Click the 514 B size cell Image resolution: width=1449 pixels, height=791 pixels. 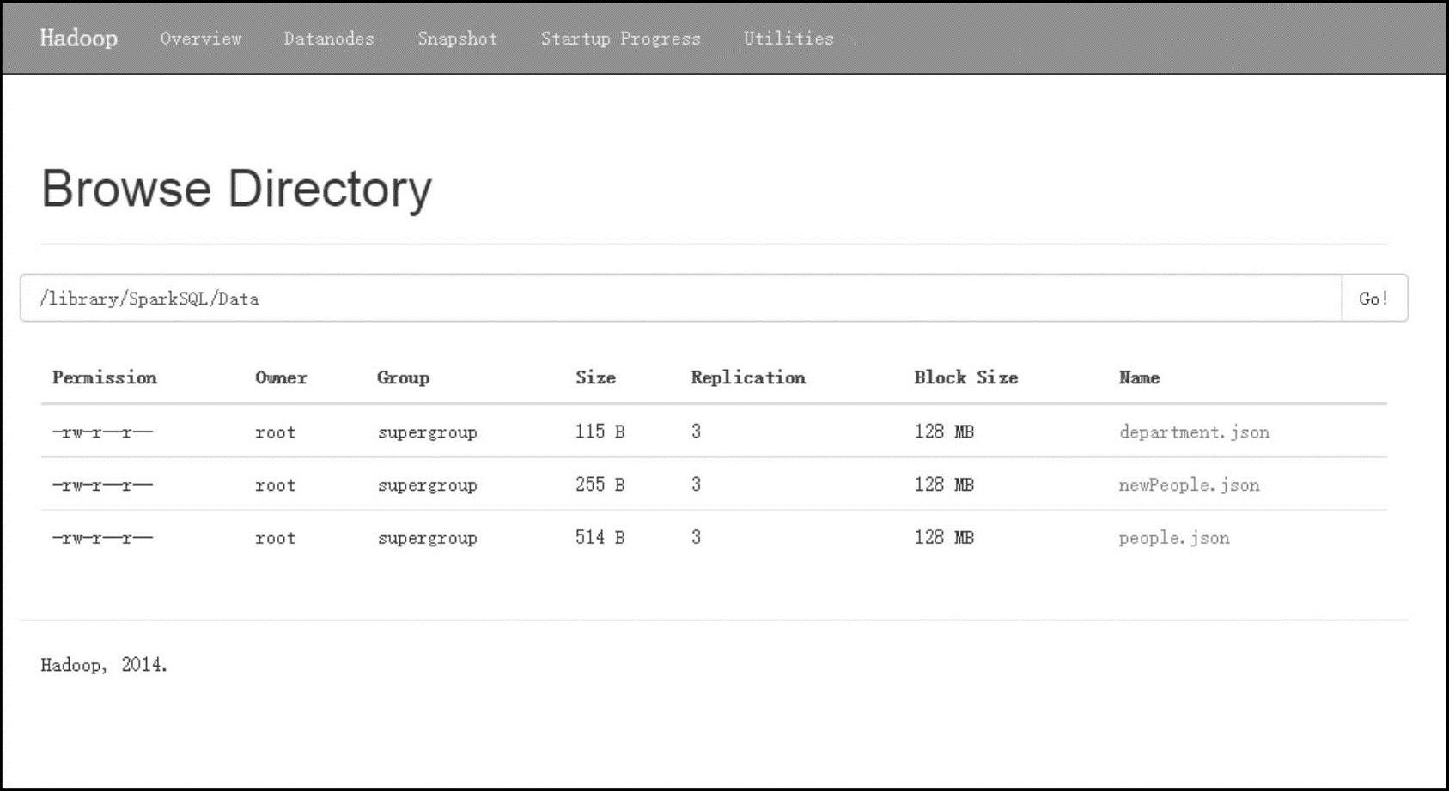[600, 538]
